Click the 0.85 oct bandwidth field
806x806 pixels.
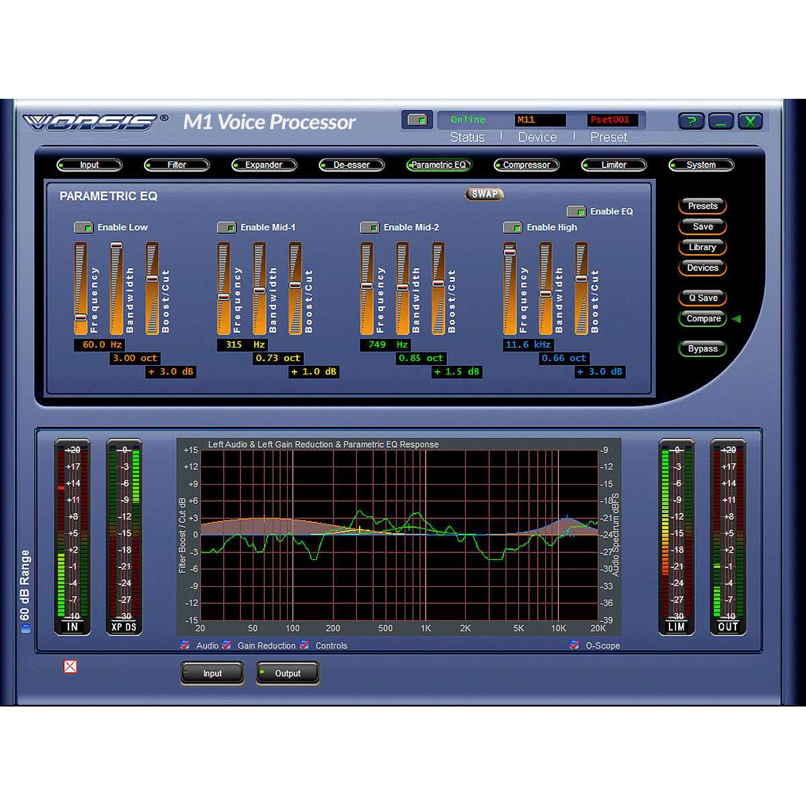click(x=420, y=358)
